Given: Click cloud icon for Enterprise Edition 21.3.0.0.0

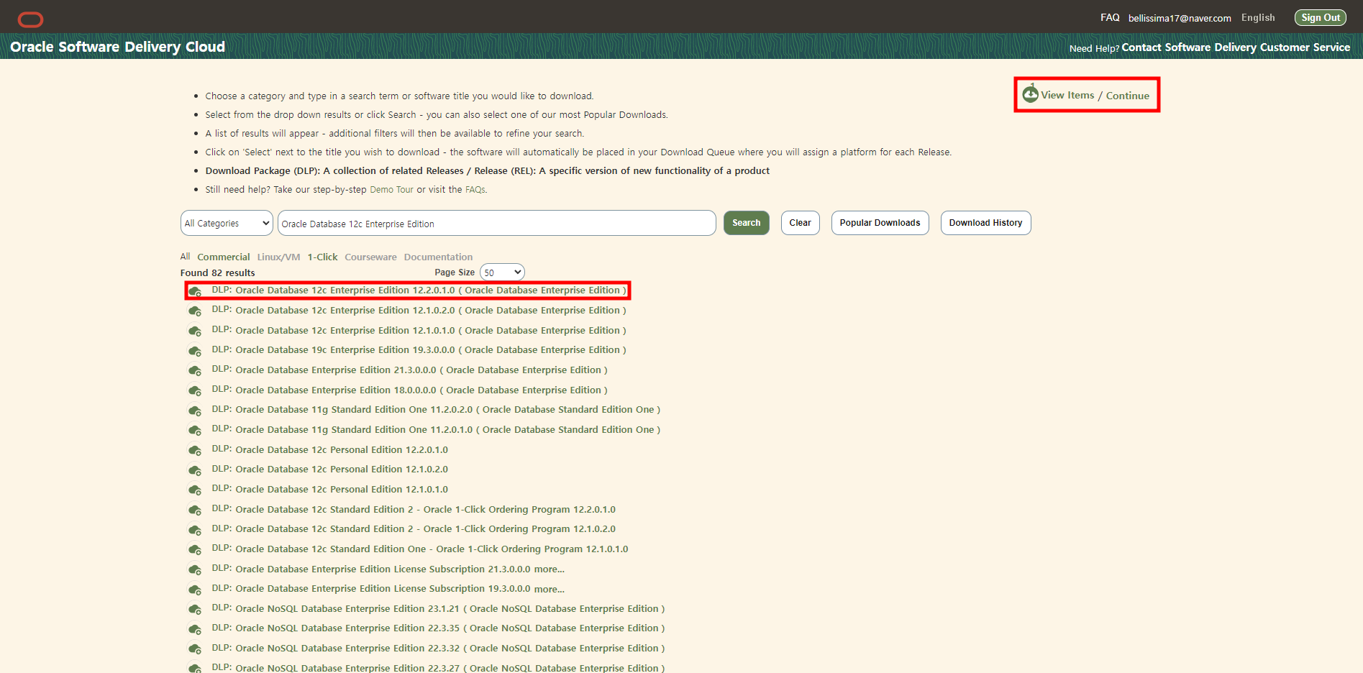Looking at the screenshot, I should [194, 371].
